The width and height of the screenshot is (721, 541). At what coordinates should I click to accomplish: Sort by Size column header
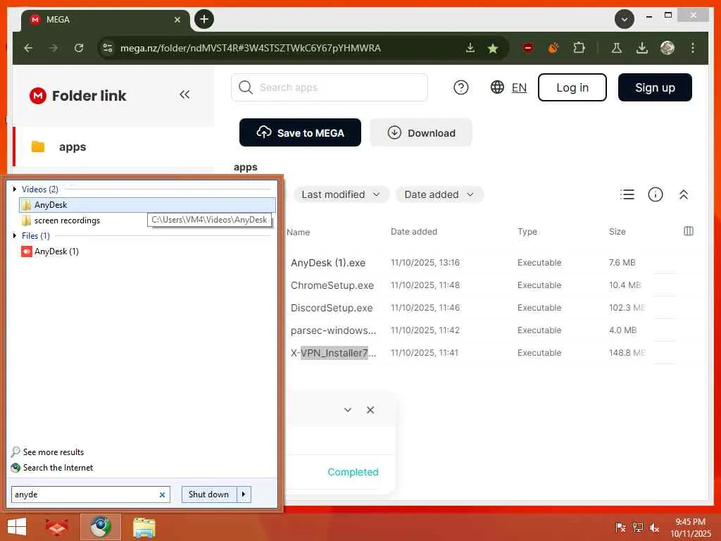pyautogui.click(x=617, y=231)
